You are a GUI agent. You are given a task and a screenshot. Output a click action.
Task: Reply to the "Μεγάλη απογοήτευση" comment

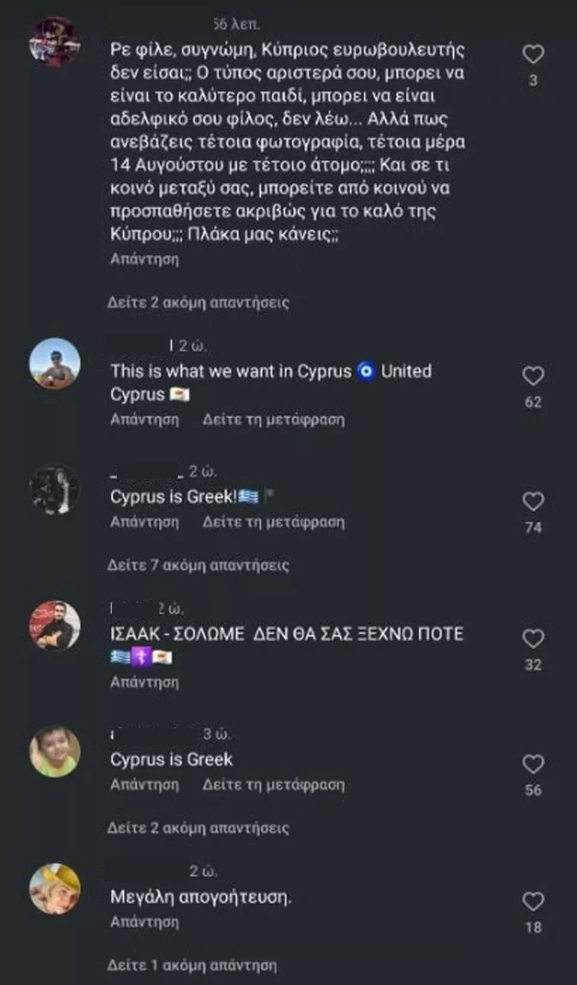144,922
